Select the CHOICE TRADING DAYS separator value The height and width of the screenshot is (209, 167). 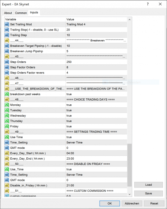tap(96, 99)
